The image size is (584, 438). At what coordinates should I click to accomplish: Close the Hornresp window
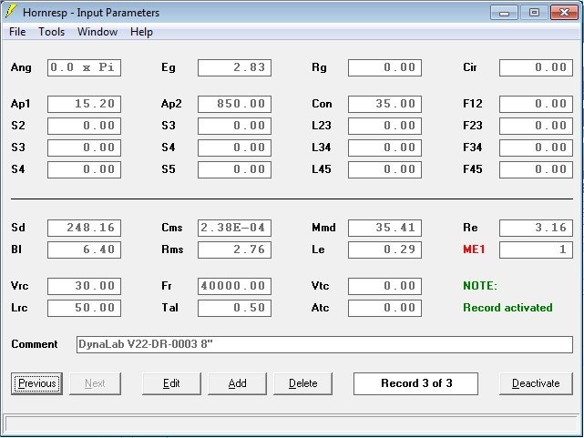564,13
